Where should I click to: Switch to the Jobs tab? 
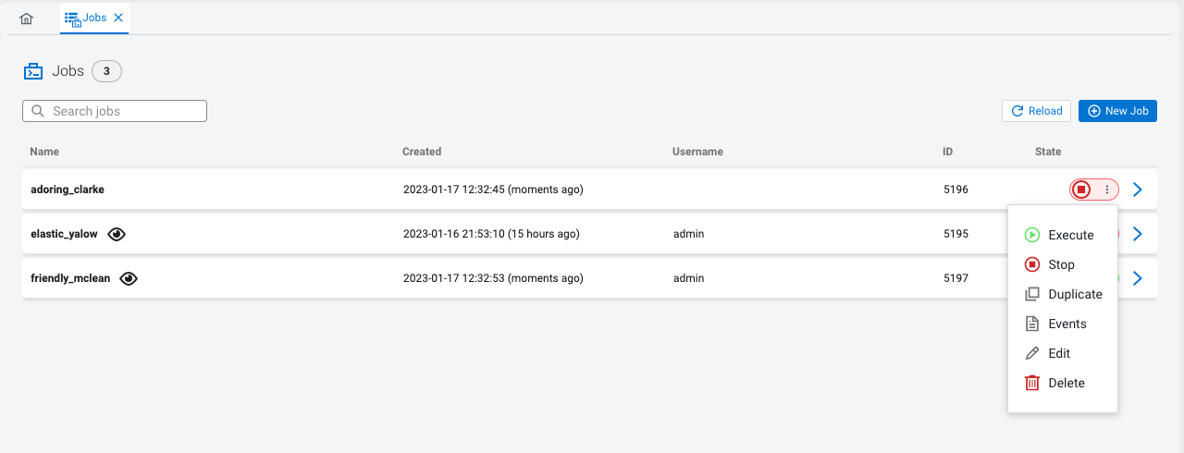coord(87,18)
